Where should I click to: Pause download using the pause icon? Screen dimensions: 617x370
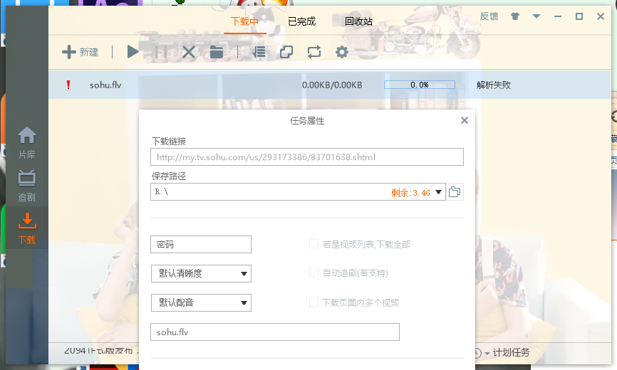(161, 52)
